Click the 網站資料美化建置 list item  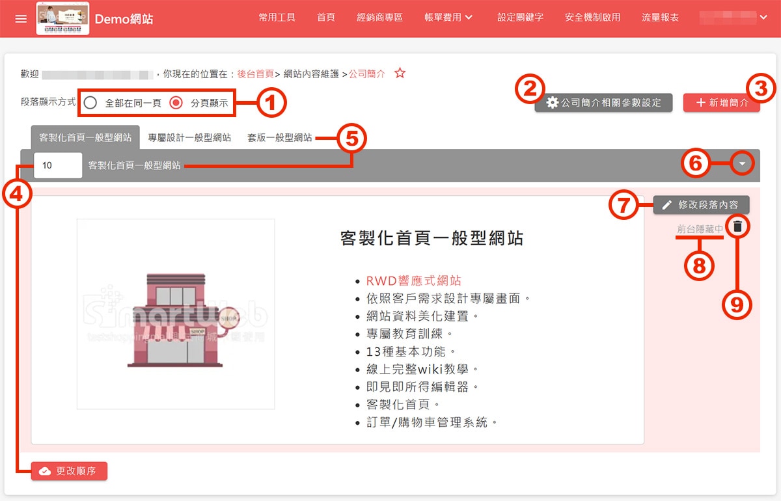coord(422,316)
